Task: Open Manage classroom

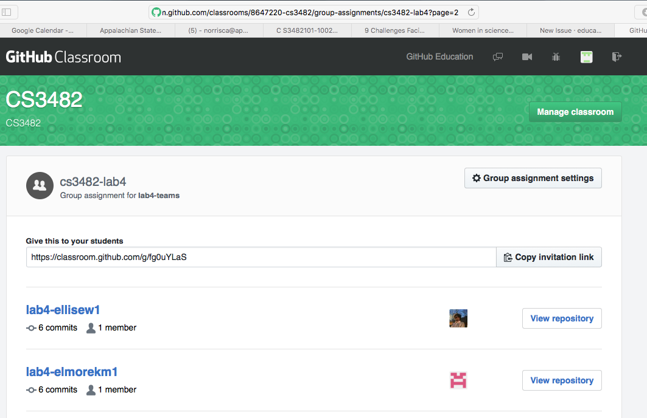Action: [575, 112]
